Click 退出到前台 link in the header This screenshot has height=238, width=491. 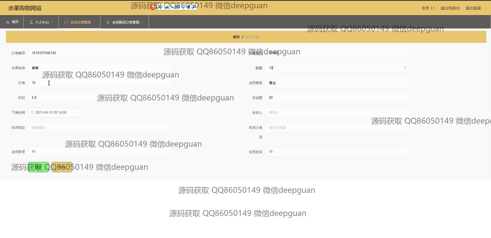pyautogui.click(x=450, y=8)
